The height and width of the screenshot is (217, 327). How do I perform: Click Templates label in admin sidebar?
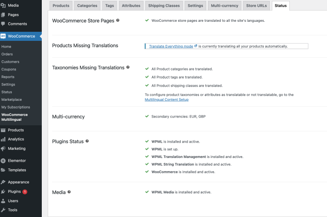pos(17,170)
